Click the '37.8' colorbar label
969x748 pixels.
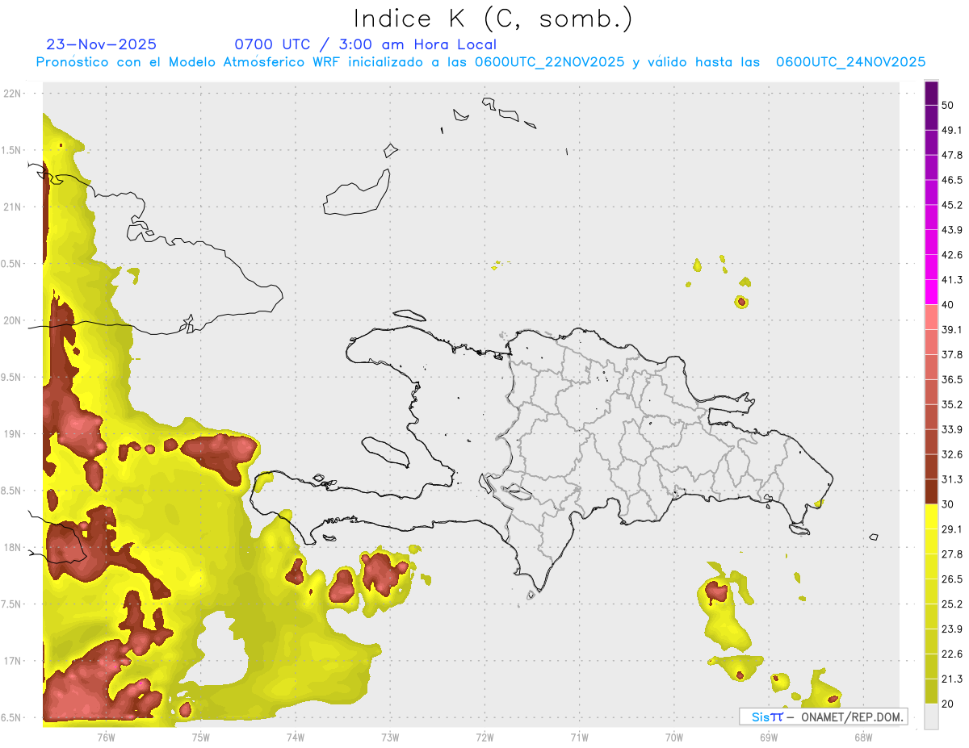click(952, 355)
